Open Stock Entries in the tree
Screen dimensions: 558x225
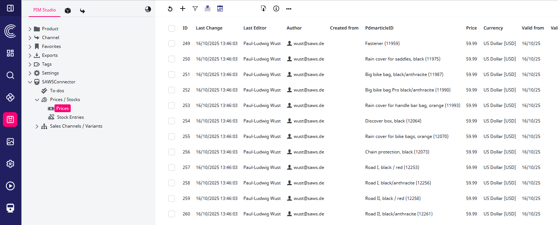point(70,117)
